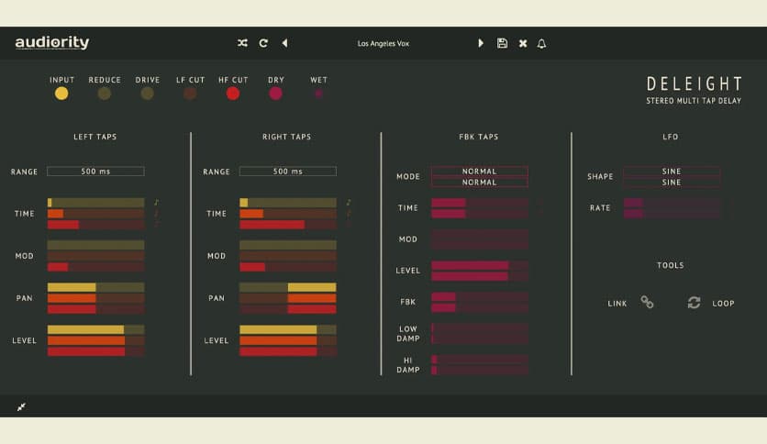Adjust the INPUT yellow knob

61,93
